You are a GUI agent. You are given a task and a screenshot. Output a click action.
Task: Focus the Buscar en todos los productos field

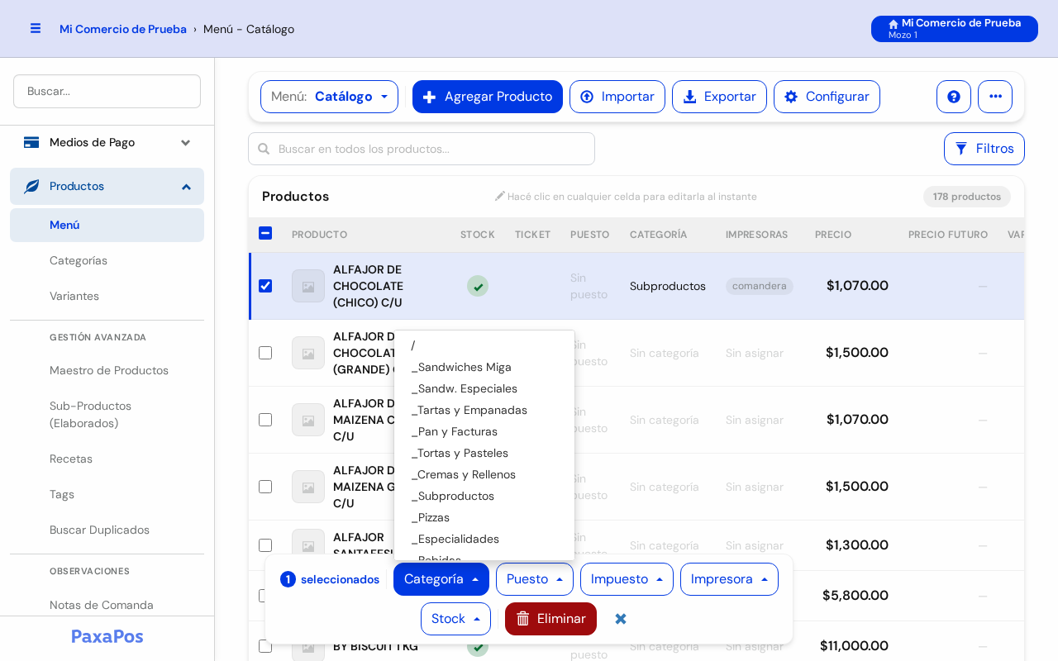point(422,149)
